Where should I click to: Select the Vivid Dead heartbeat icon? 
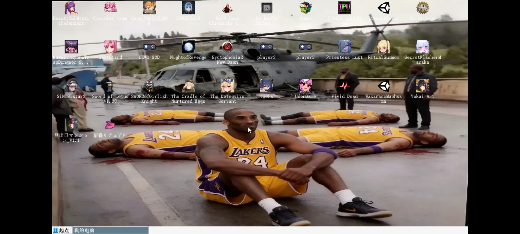point(344,86)
